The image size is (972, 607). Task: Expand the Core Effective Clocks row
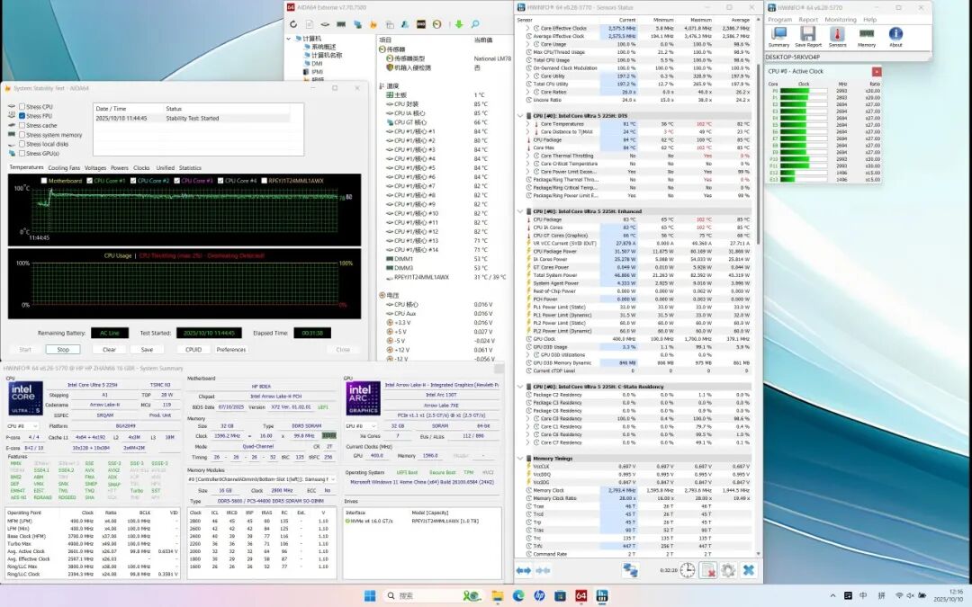click(528, 28)
